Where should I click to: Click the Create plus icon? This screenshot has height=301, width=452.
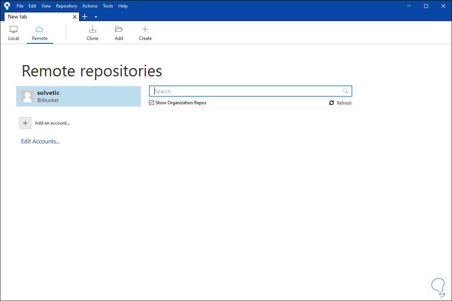point(145,29)
